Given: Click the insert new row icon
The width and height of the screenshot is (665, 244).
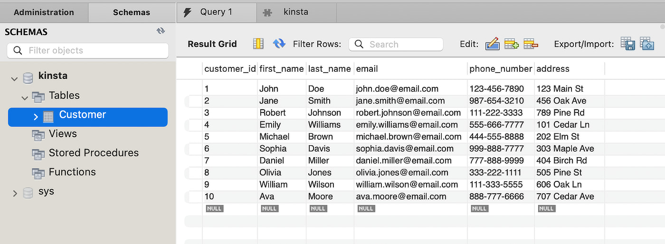Looking at the screenshot, I should 511,44.
